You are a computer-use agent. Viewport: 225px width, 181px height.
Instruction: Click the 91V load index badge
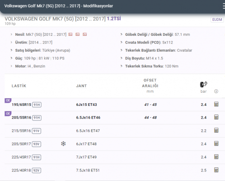click(36, 131)
